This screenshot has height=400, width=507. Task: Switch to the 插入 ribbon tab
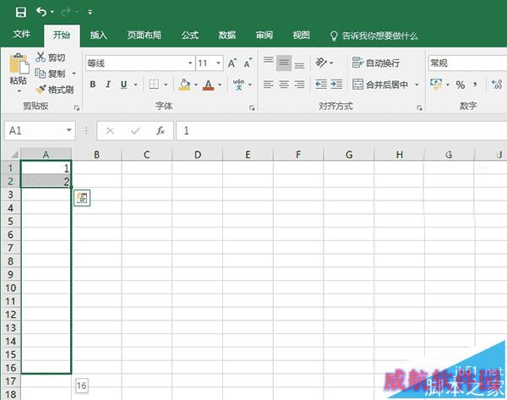(99, 35)
